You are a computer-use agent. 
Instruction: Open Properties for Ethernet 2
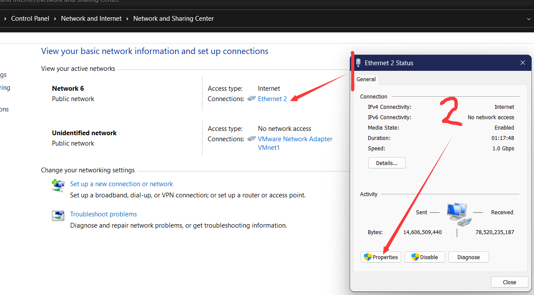381,257
